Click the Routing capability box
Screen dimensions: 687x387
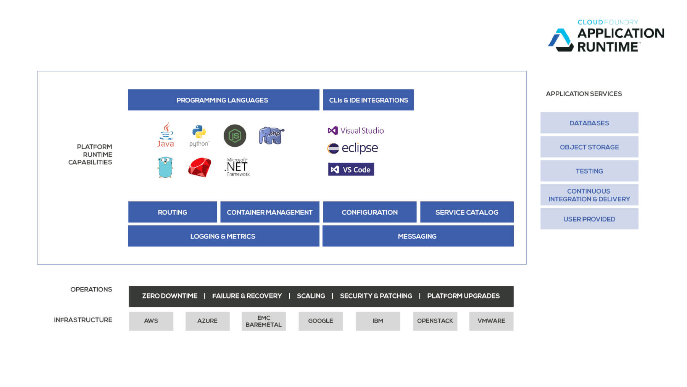click(172, 212)
